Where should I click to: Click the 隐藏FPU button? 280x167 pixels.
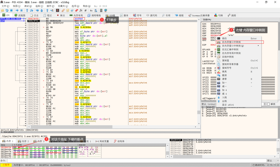point(207,20)
